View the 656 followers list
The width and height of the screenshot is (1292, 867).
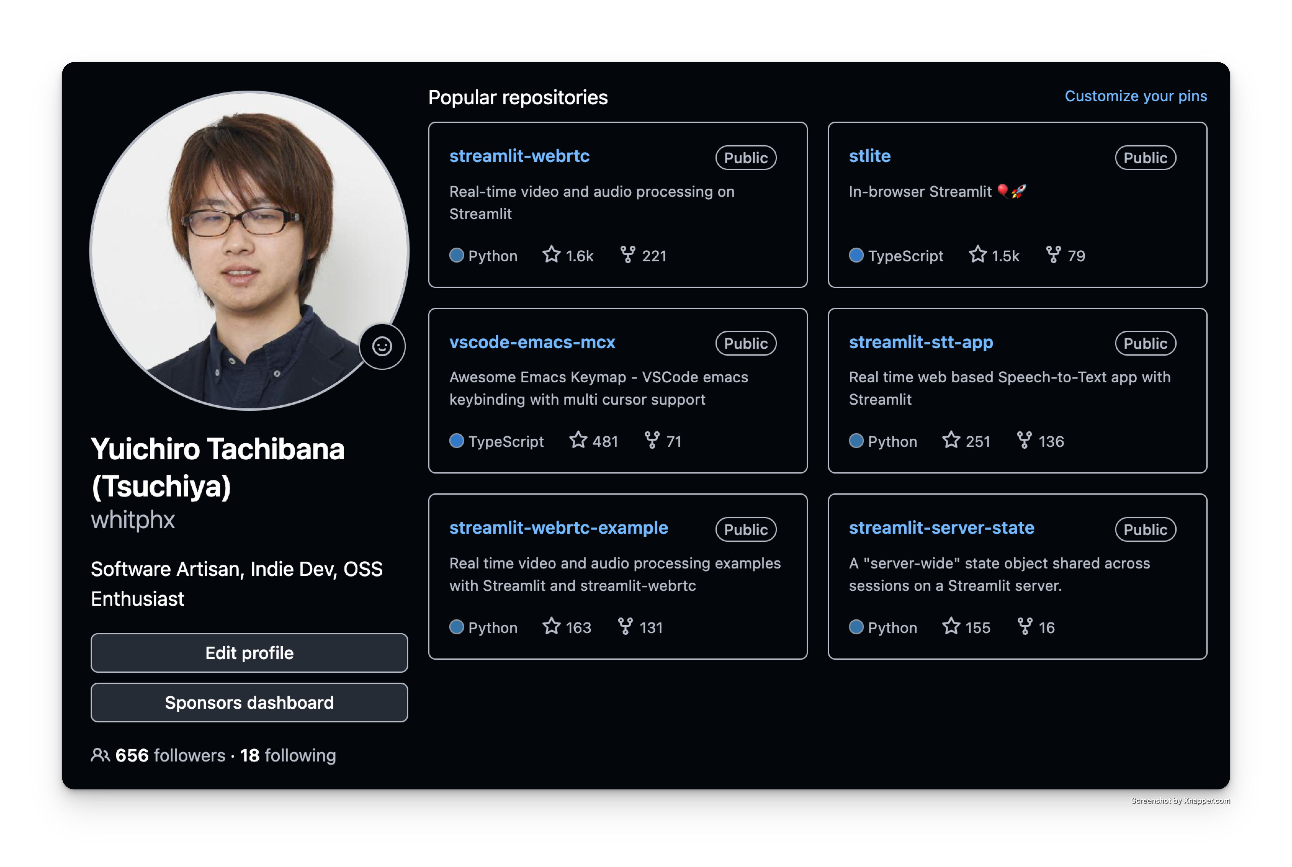point(170,755)
